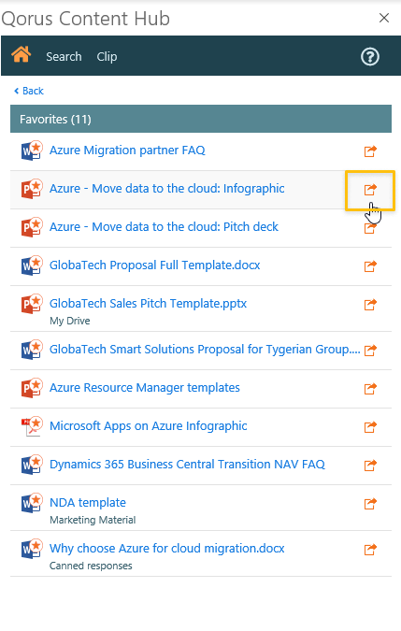Open Why choose Azure for cloud migration.docx
This screenshot has width=401, height=631.
pyautogui.click(x=167, y=549)
